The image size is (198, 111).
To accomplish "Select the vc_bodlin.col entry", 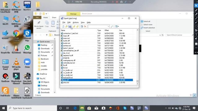I will click(97, 70).
